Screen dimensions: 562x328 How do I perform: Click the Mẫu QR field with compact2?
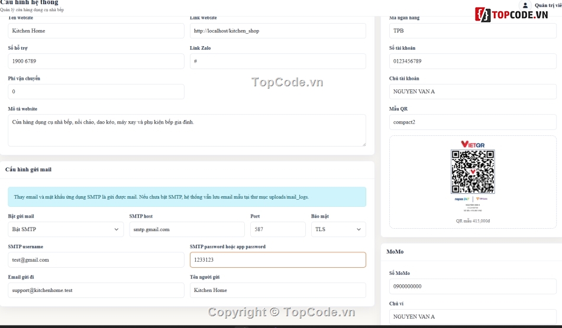(x=473, y=122)
